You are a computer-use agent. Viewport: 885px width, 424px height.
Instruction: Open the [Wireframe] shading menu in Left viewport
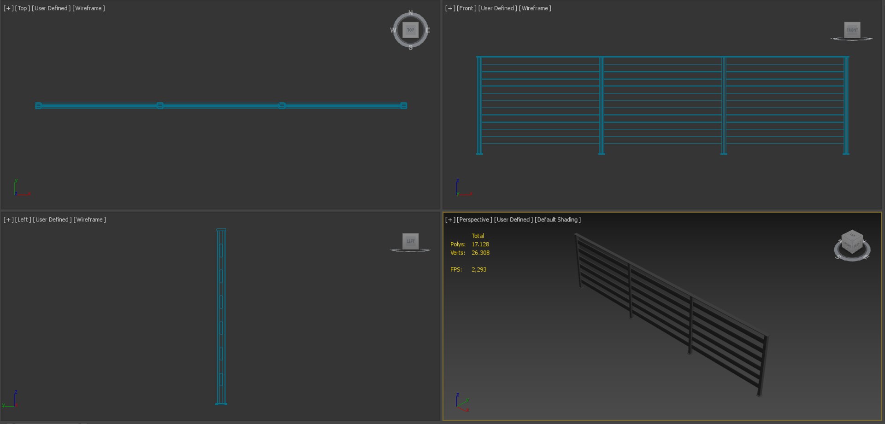tap(90, 220)
